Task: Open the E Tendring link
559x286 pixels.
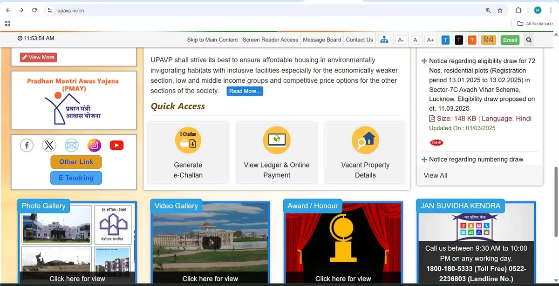Action: tap(76, 178)
